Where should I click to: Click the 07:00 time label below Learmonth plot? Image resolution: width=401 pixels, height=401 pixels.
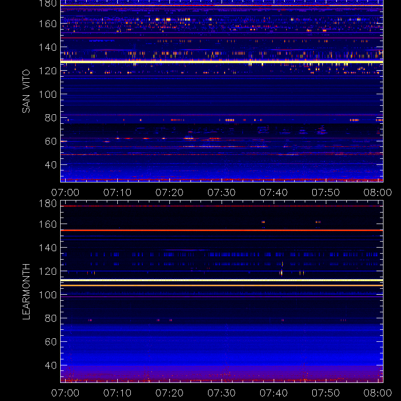65,393
